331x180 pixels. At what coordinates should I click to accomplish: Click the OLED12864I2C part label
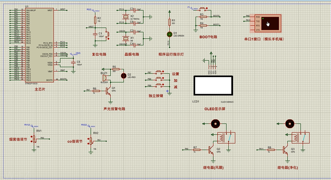tap(227, 102)
